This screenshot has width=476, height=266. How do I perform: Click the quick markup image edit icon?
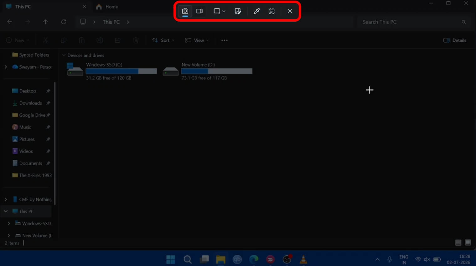238,11
